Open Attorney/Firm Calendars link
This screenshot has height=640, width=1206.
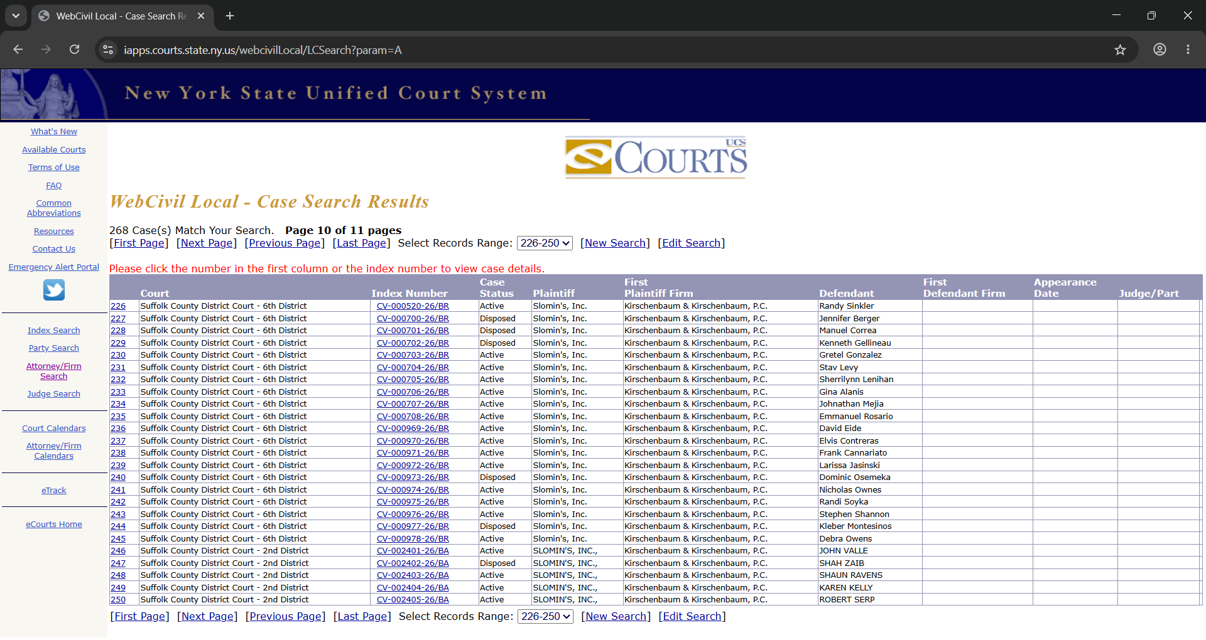[x=54, y=451]
